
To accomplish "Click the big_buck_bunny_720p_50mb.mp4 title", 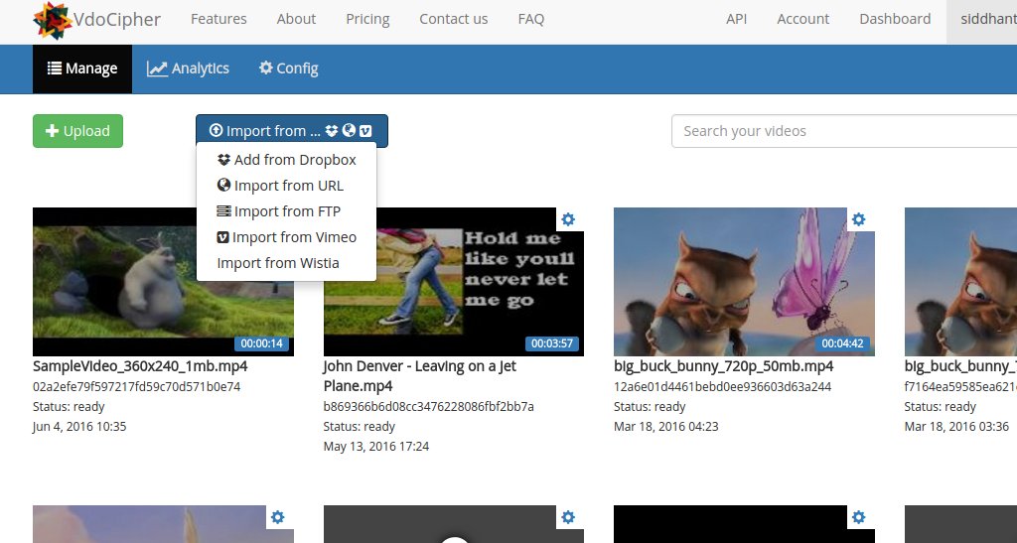I will 724,366.
